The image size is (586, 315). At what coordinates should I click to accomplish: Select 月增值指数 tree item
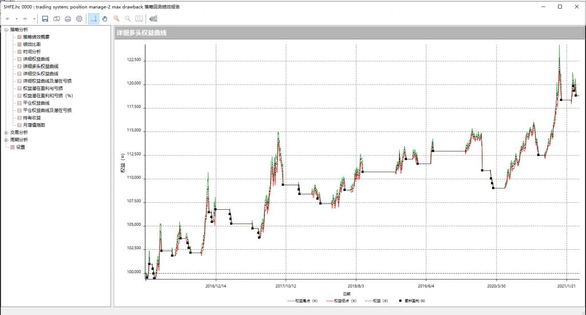(34, 125)
